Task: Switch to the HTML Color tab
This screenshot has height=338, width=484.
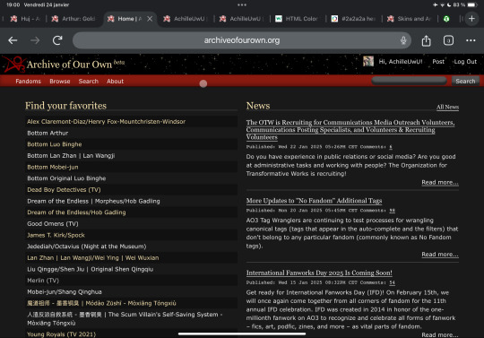Action: [x=297, y=19]
